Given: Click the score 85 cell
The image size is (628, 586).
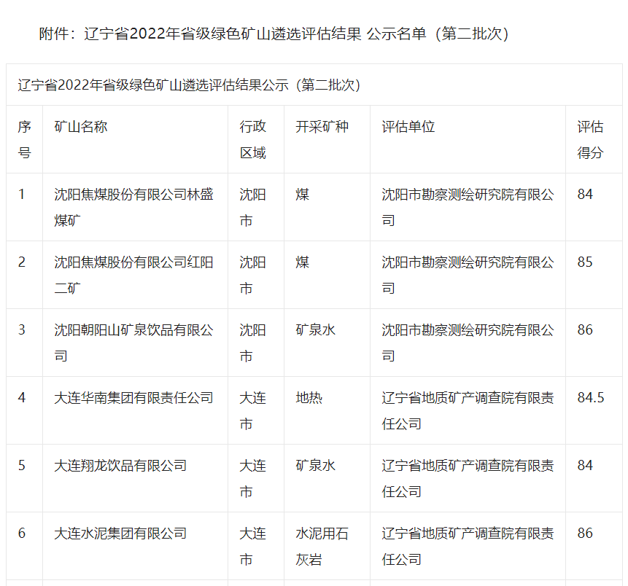Looking at the screenshot, I should 585,262.
